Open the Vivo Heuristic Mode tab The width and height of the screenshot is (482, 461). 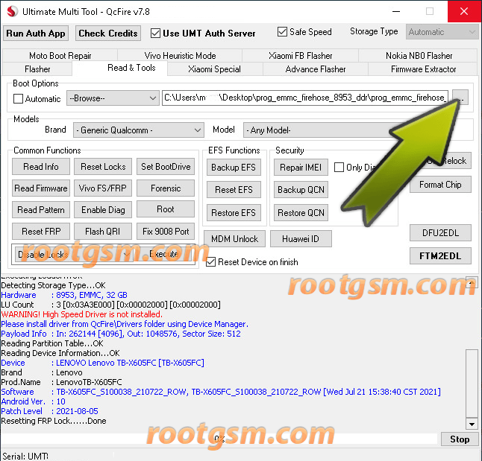tap(180, 56)
